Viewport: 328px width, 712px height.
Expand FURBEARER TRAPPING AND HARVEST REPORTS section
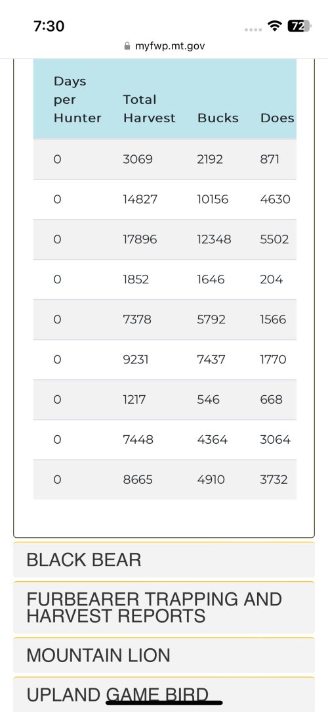click(x=164, y=607)
